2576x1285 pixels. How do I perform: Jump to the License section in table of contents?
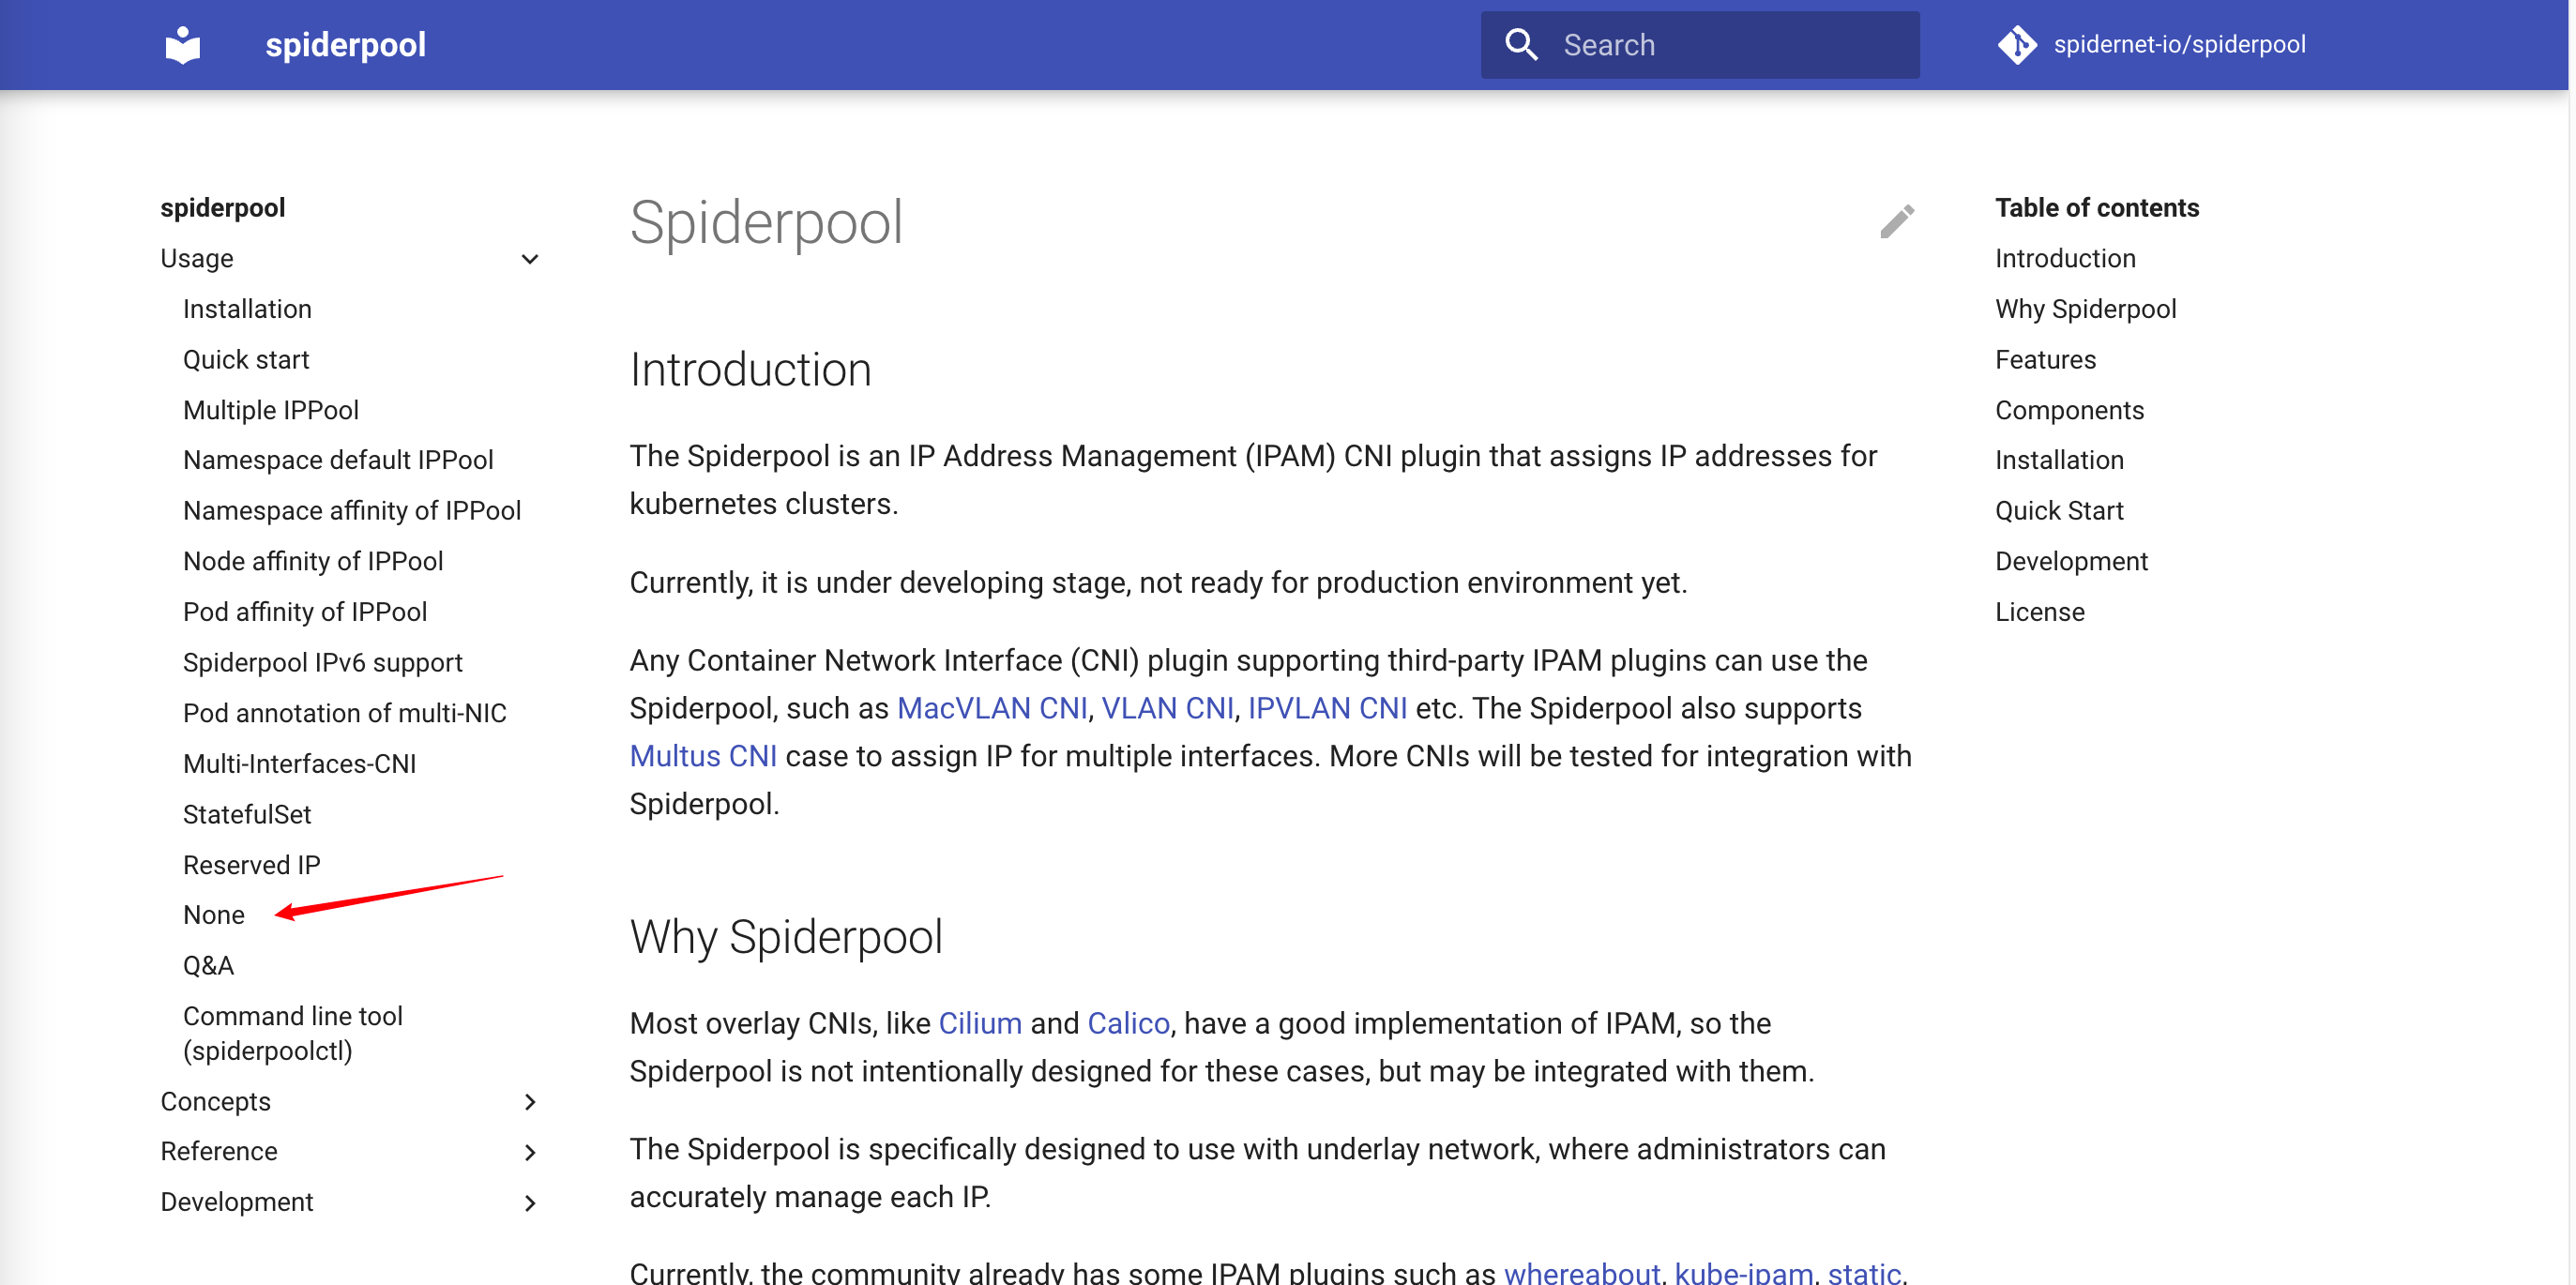[2039, 611]
